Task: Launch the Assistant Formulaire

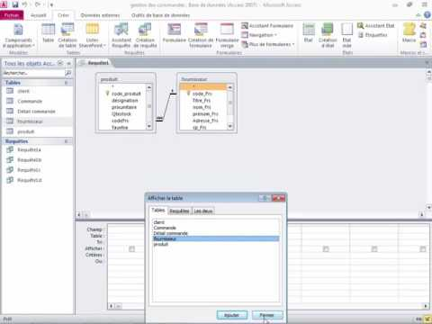Action: tap(267, 26)
